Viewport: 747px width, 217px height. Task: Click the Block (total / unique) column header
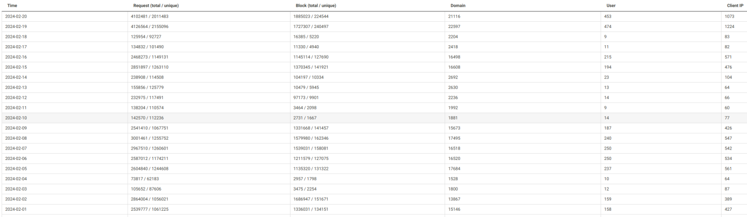pyautogui.click(x=315, y=6)
